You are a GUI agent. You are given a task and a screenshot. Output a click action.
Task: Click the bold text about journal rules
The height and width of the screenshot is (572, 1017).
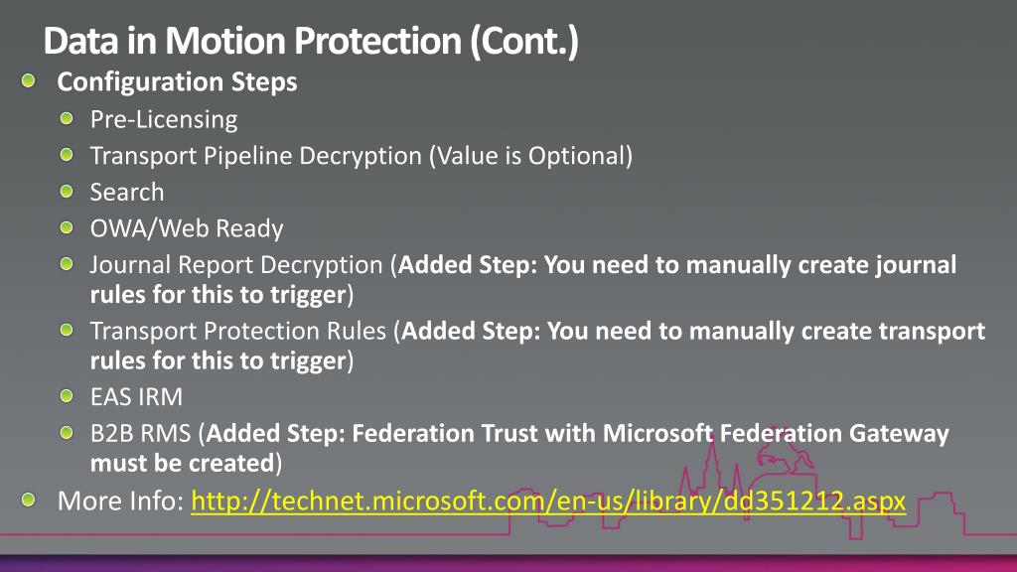point(523,279)
